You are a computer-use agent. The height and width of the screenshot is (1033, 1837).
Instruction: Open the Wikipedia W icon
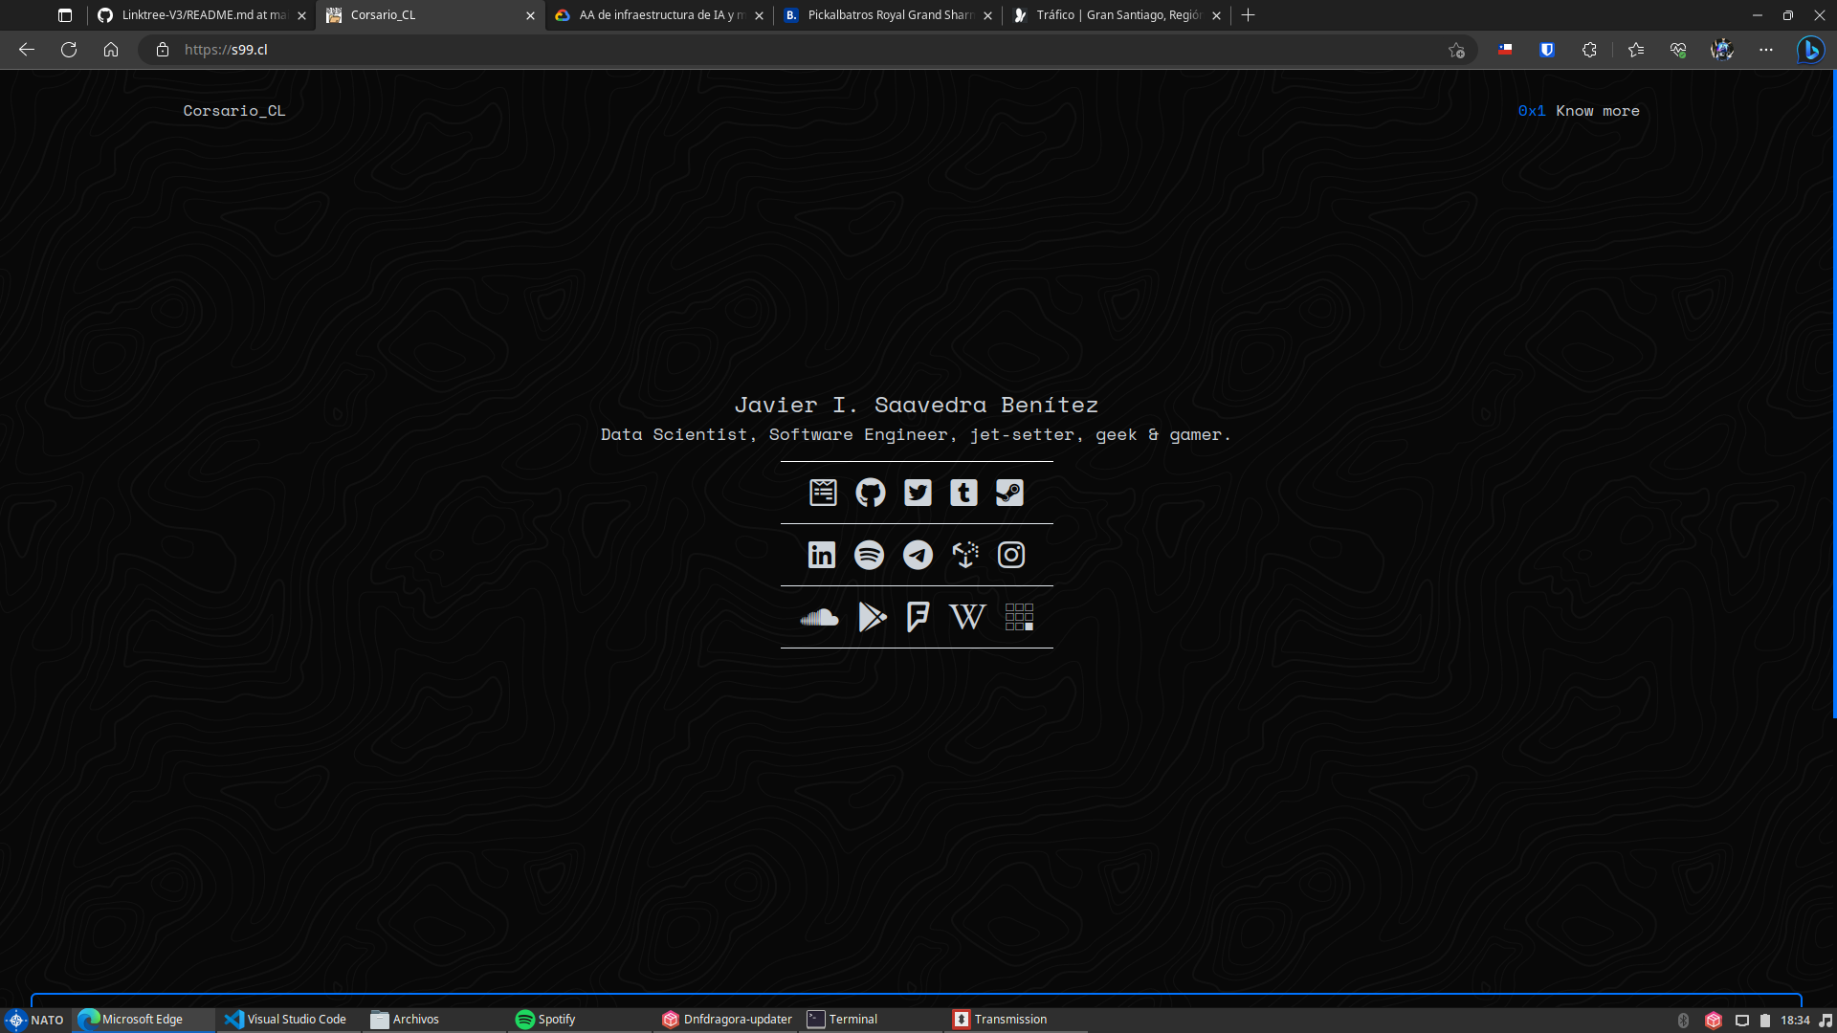(966, 617)
